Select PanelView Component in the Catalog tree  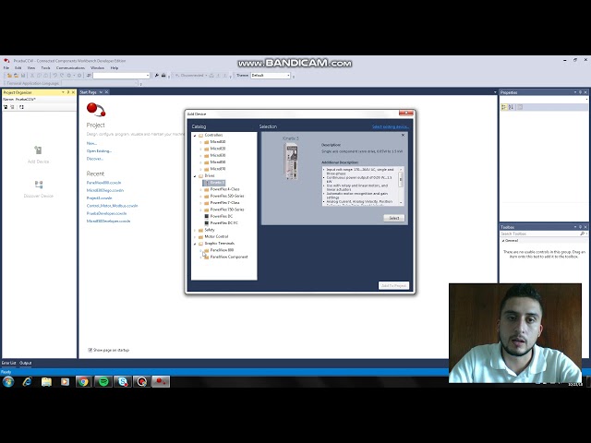point(229,257)
